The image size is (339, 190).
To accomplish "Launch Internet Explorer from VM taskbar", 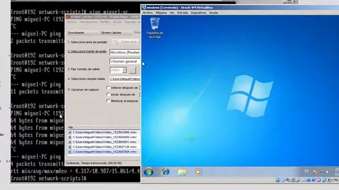I will pyautogui.click(x=165, y=172).
